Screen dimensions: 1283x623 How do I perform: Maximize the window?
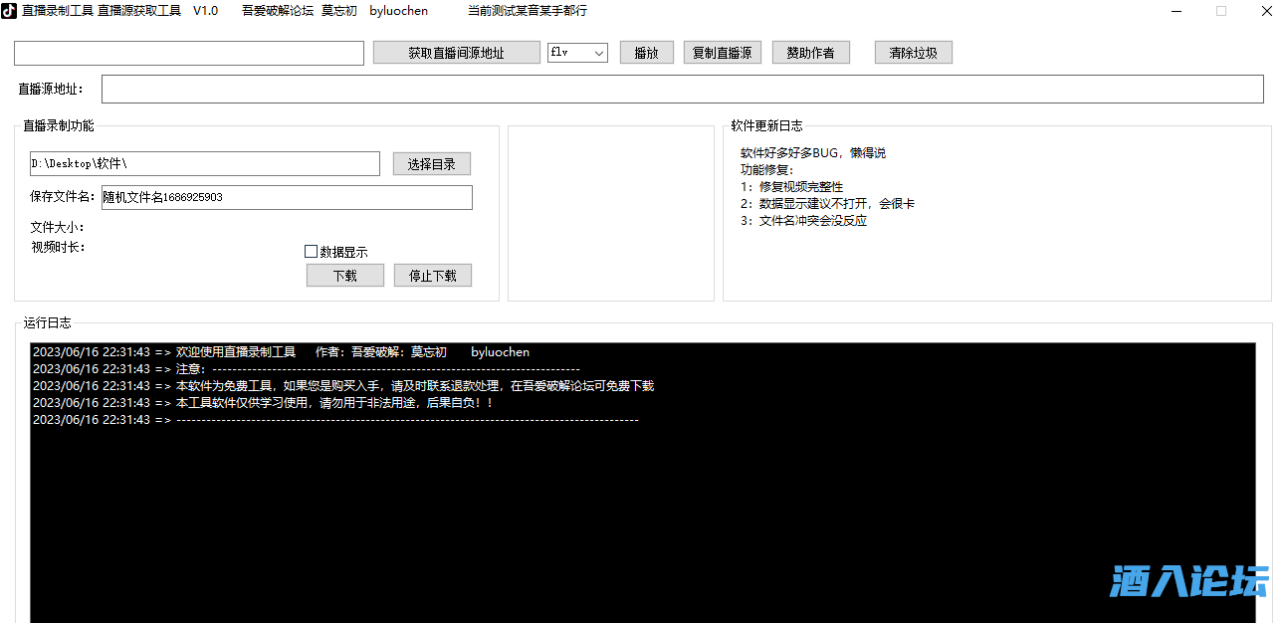[1221, 11]
